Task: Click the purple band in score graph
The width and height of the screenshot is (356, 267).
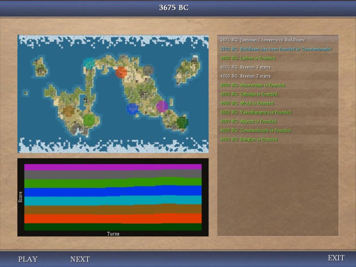Action: [113, 167]
